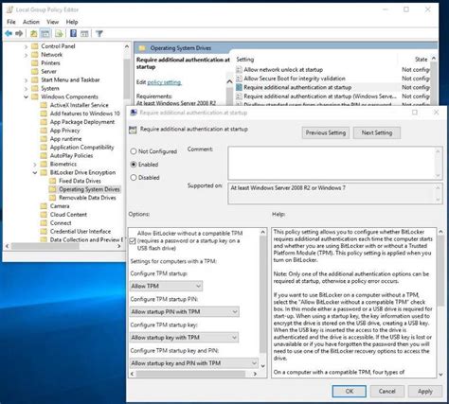Expand the Network tree node
The height and width of the screenshot is (404, 449).
pos(26,55)
